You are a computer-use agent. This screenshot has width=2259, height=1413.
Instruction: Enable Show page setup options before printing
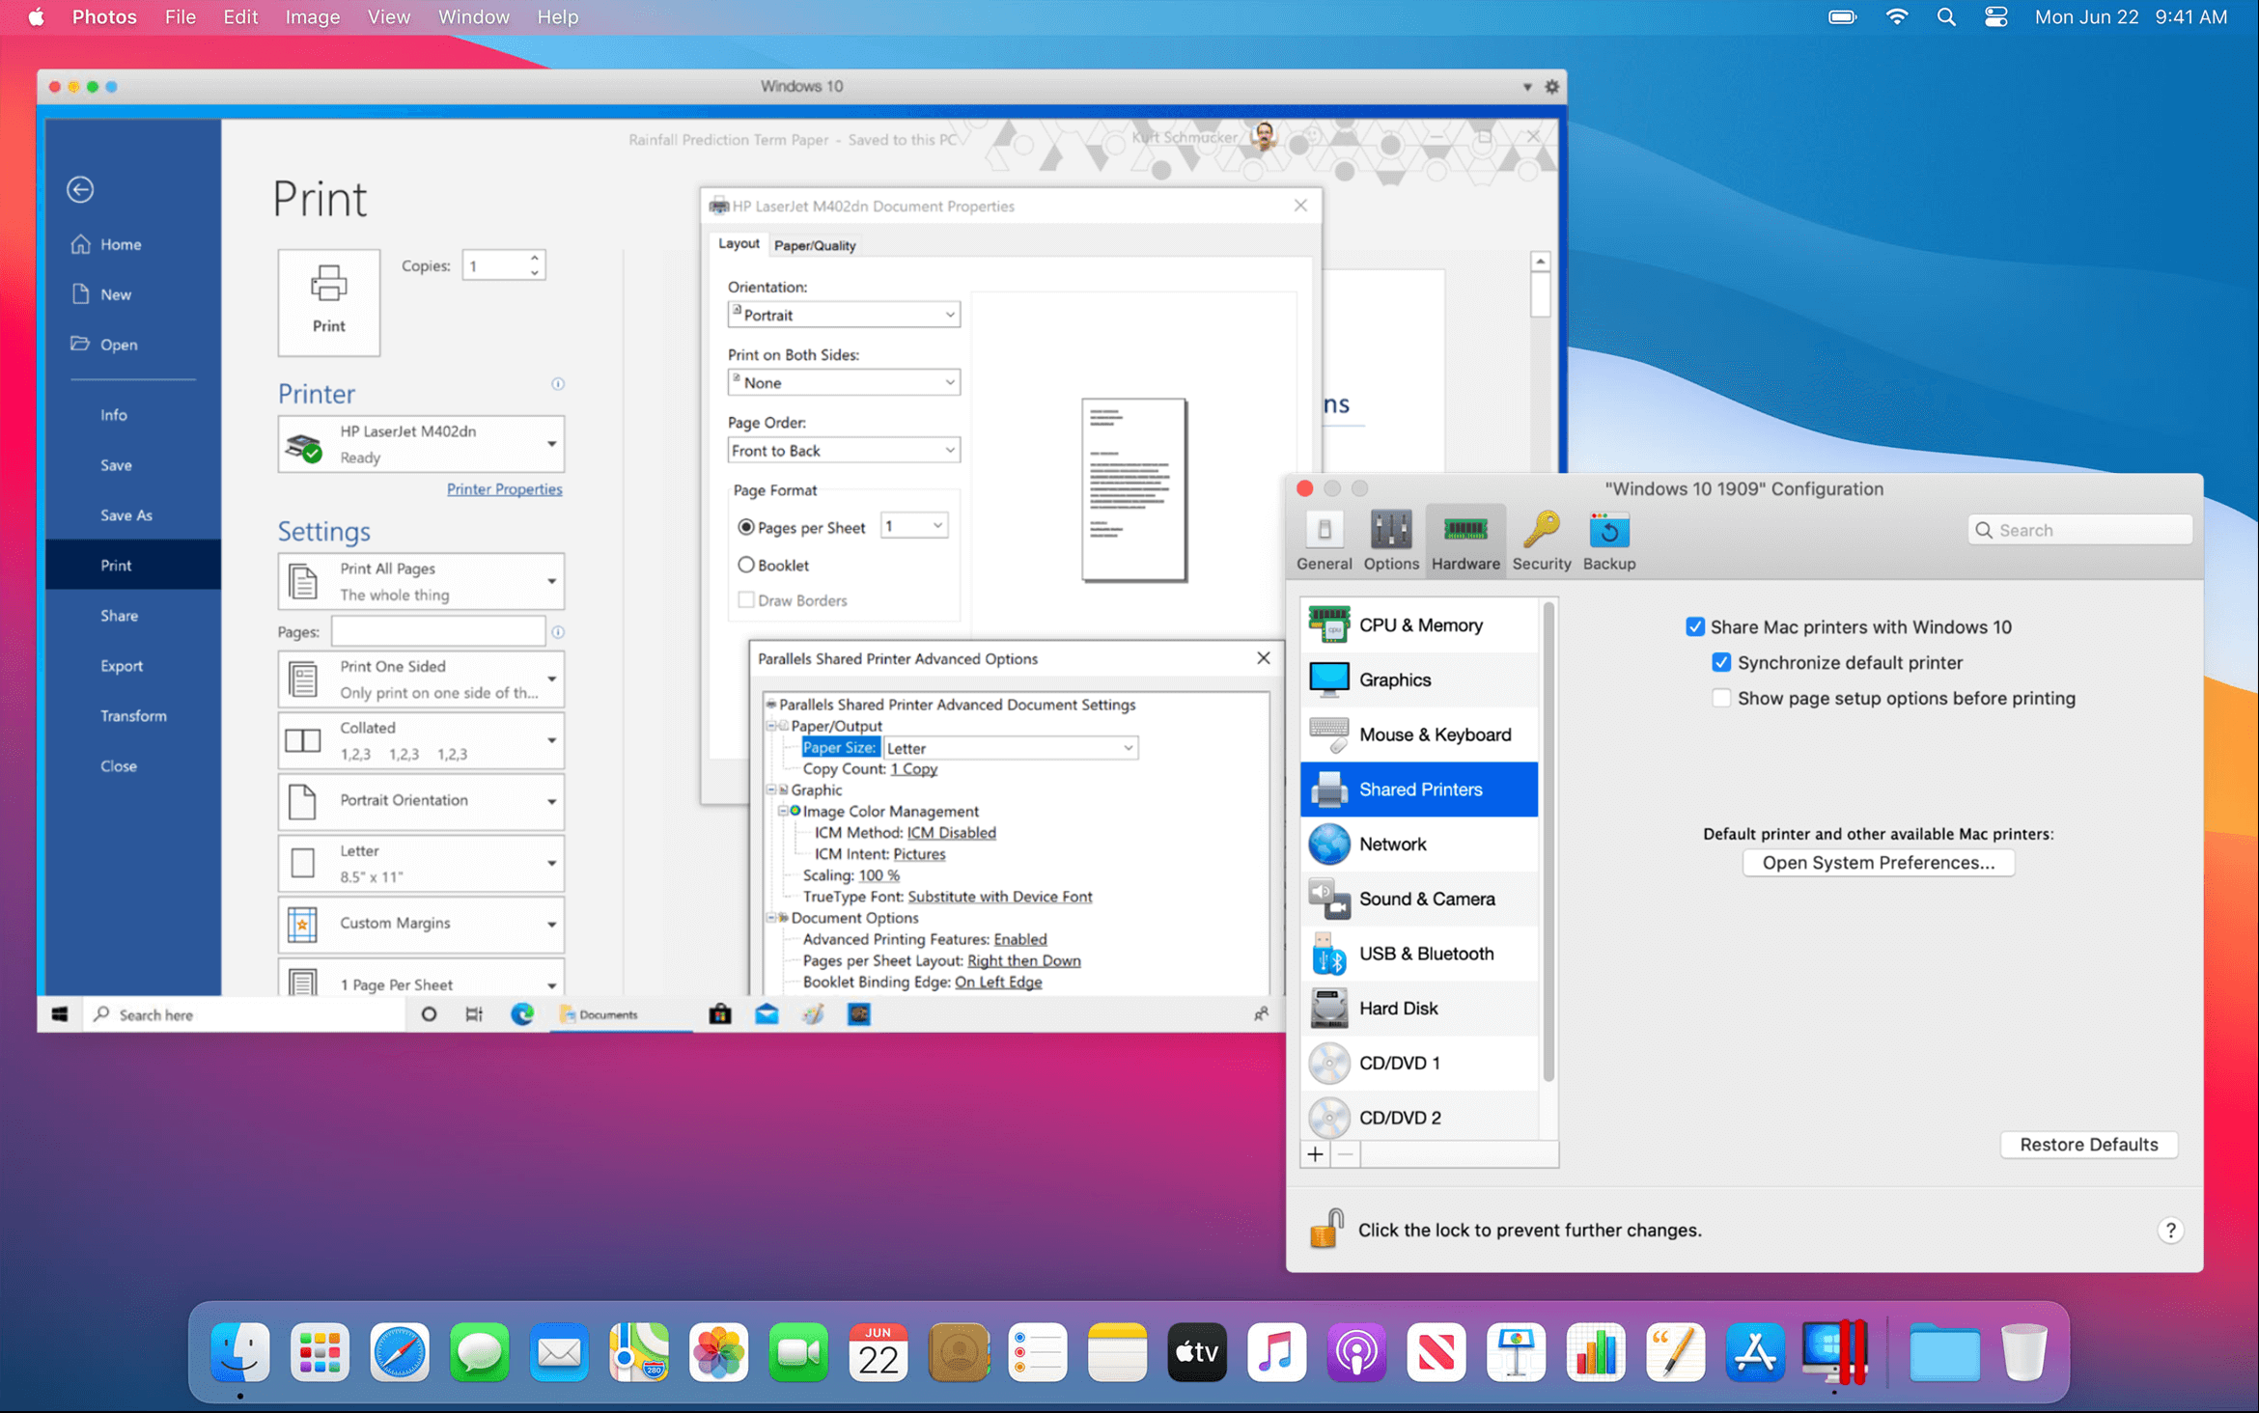(1721, 697)
